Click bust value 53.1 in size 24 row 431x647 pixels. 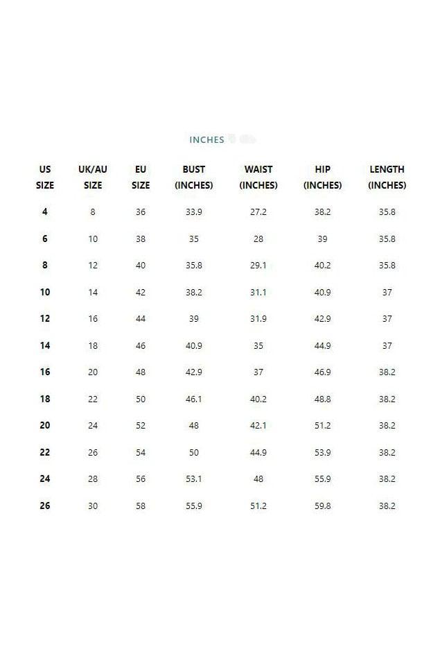coord(194,479)
